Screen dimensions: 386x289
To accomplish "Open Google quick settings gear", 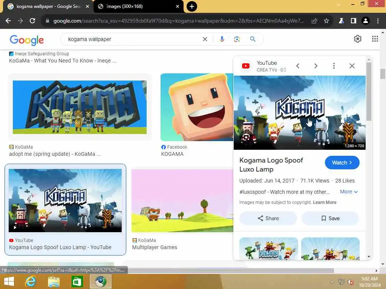I will (x=357, y=39).
